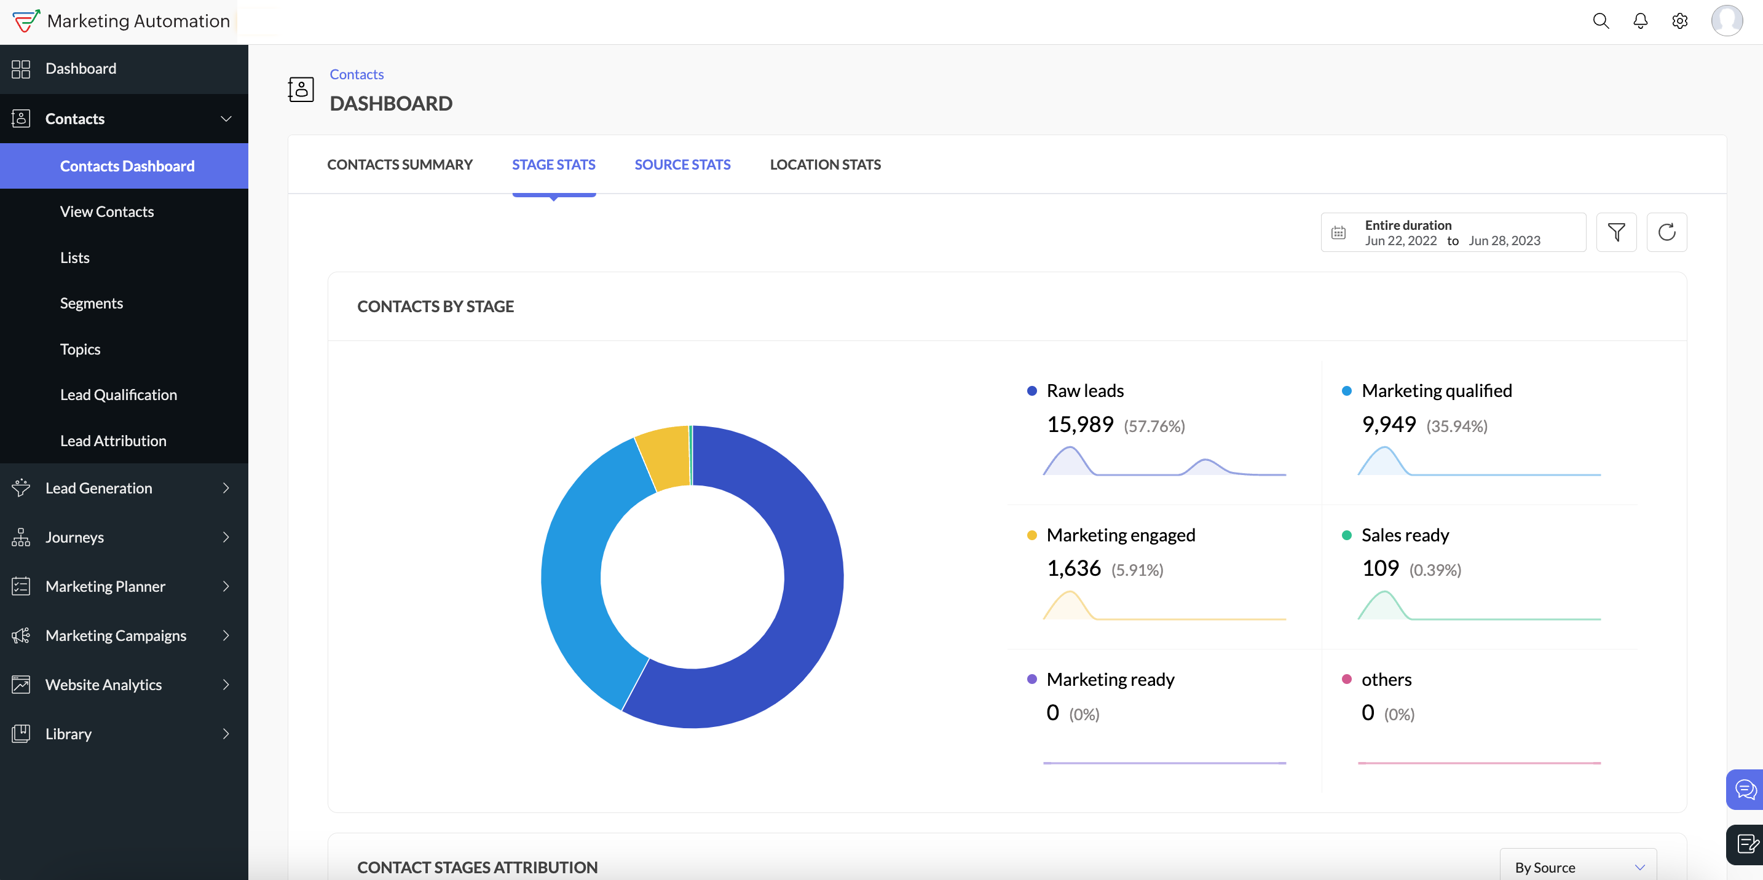
Task: Open the notifications bell
Action: (x=1640, y=22)
